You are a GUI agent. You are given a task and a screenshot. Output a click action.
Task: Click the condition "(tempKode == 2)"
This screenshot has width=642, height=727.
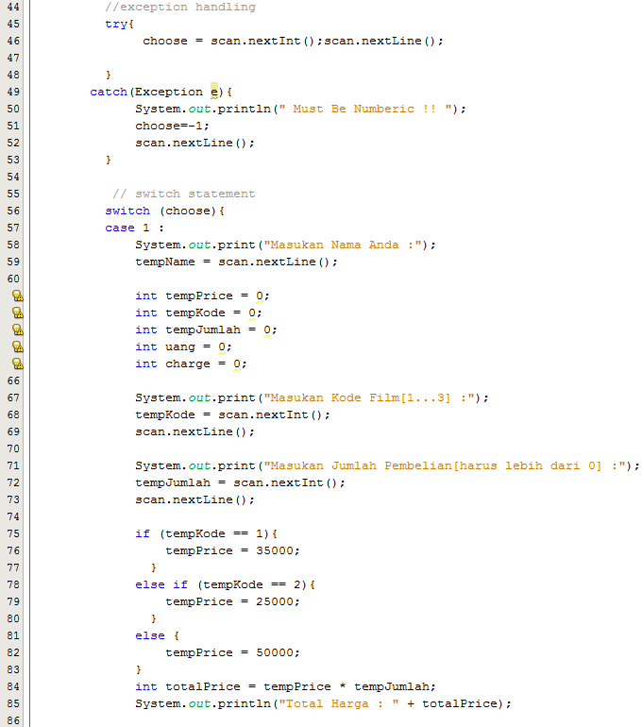pyautogui.click(x=252, y=584)
